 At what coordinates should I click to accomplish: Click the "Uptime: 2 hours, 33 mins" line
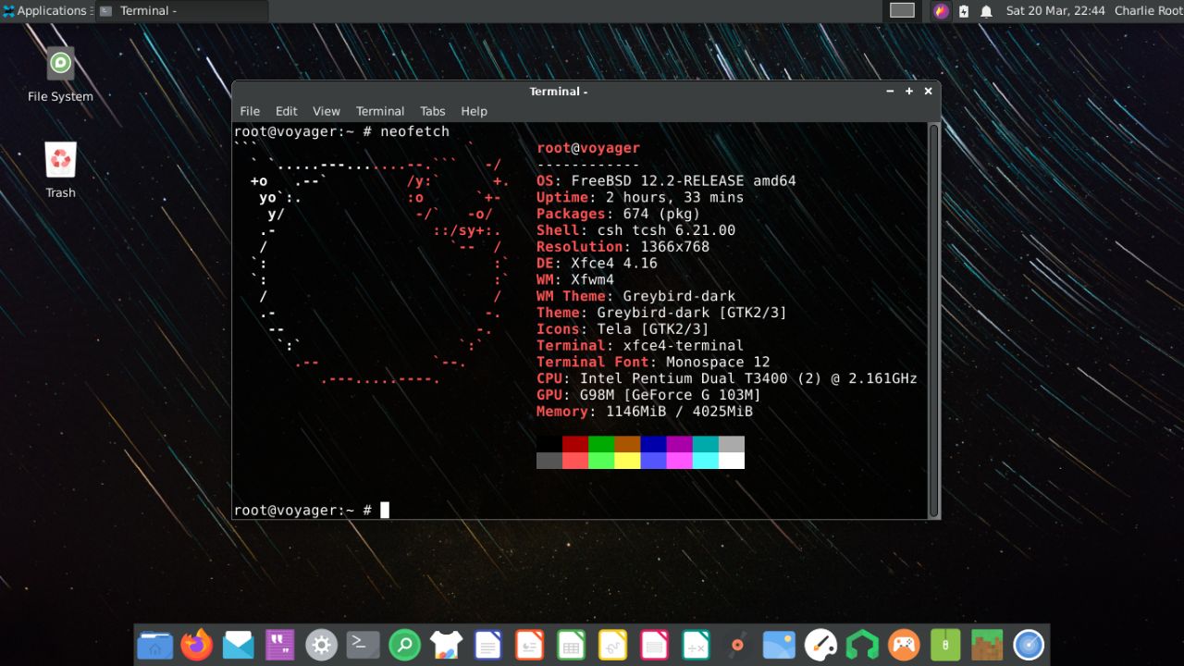640,197
